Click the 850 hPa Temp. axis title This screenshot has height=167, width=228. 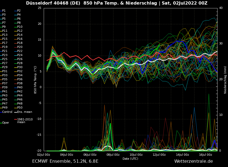click(x=35, y=80)
